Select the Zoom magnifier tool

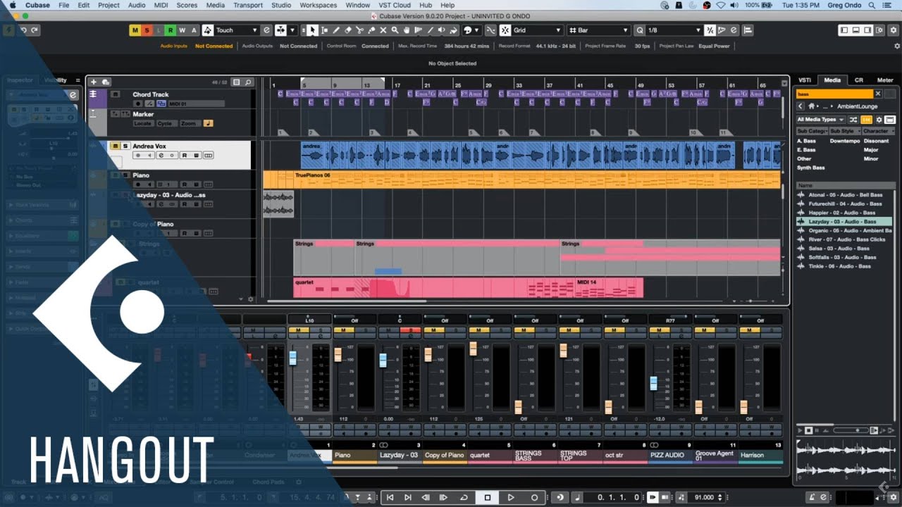tap(395, 30)
